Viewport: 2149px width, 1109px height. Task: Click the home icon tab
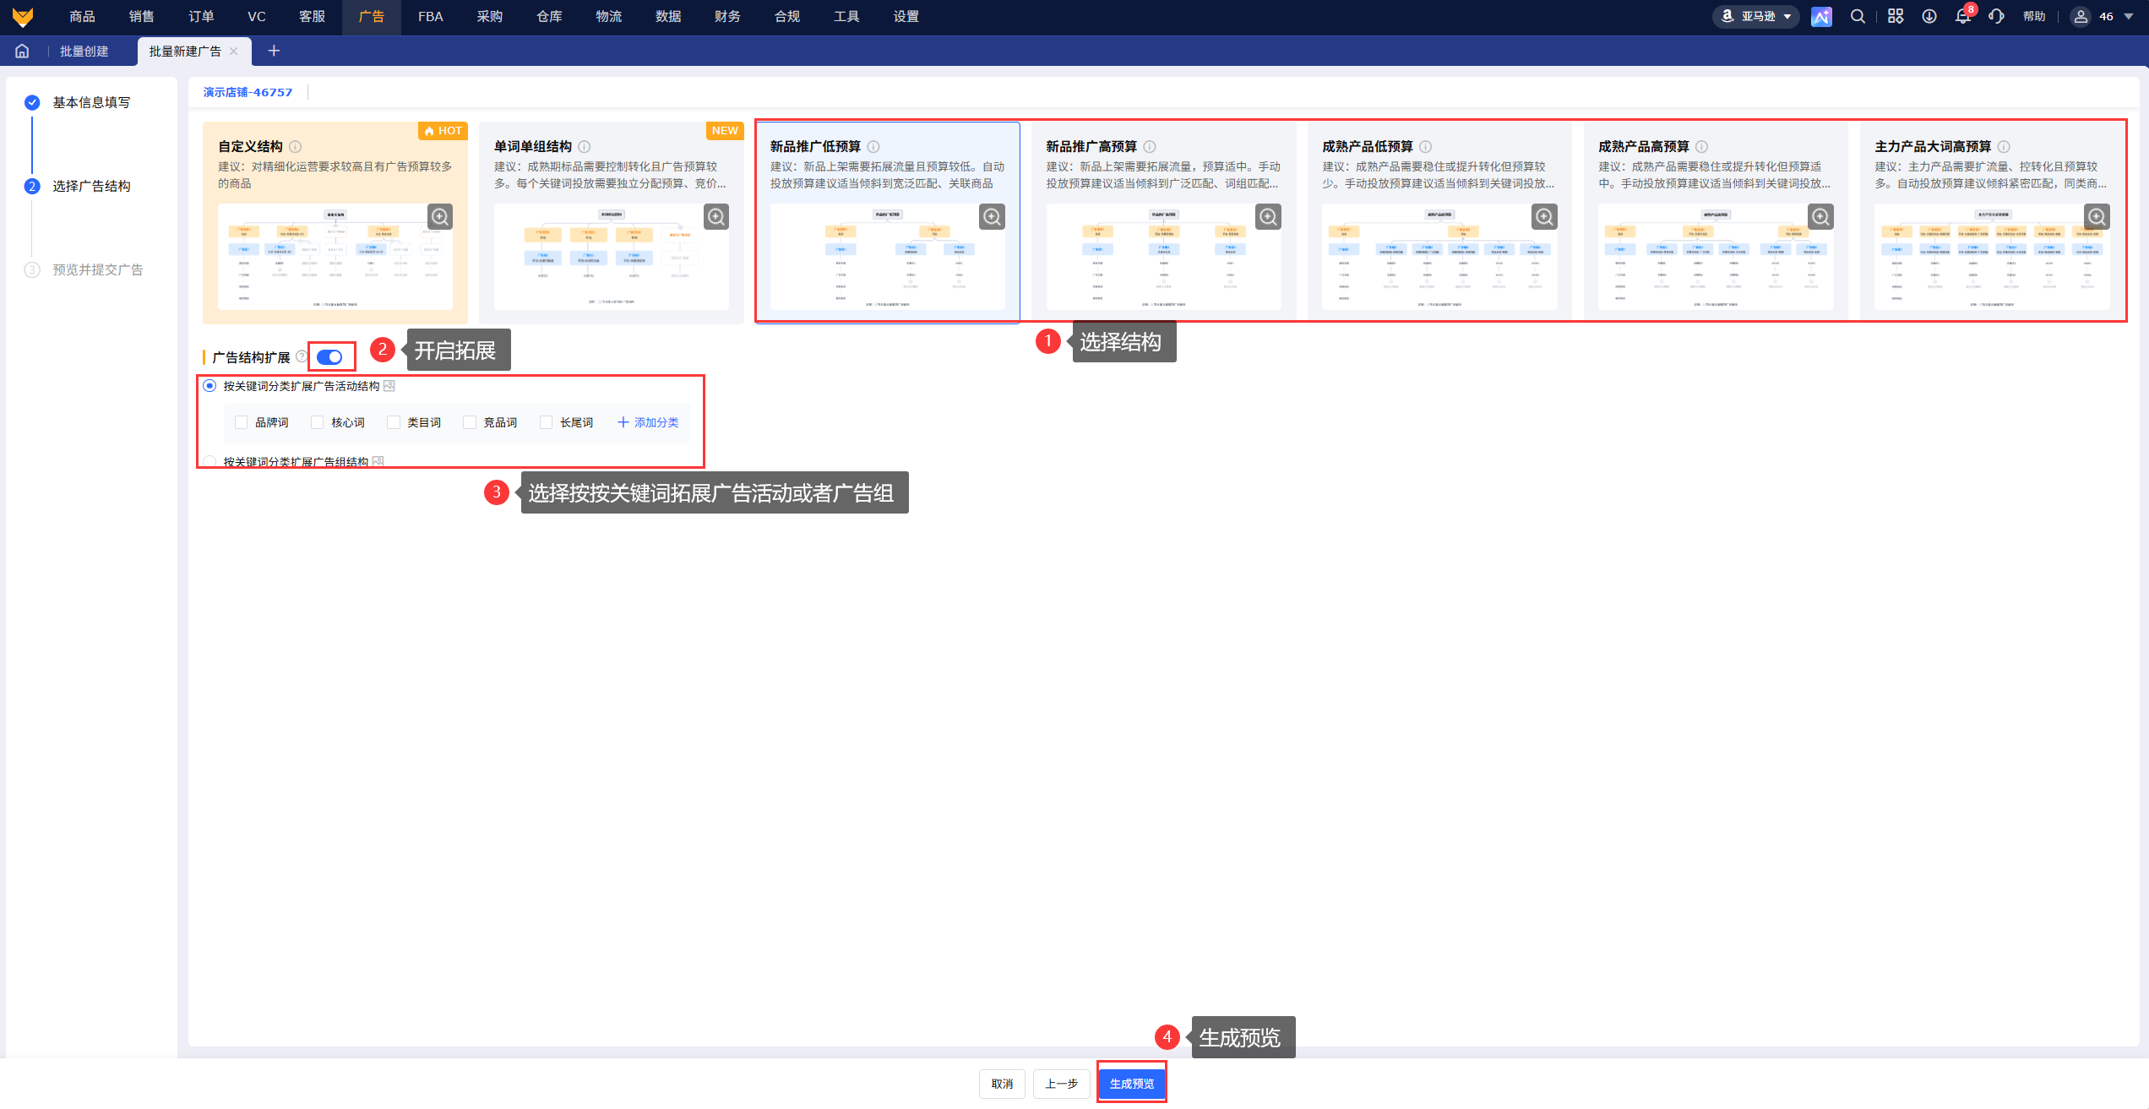tap(22, 51)
